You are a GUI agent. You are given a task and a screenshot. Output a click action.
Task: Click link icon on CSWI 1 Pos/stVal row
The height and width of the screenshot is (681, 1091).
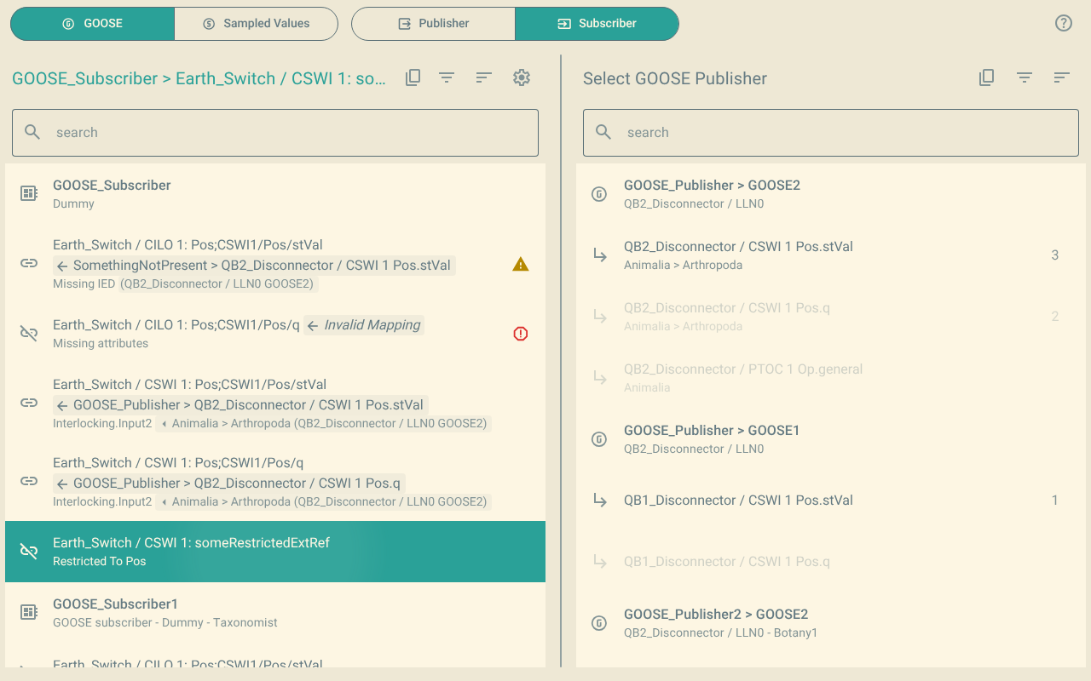click(29, 403)
